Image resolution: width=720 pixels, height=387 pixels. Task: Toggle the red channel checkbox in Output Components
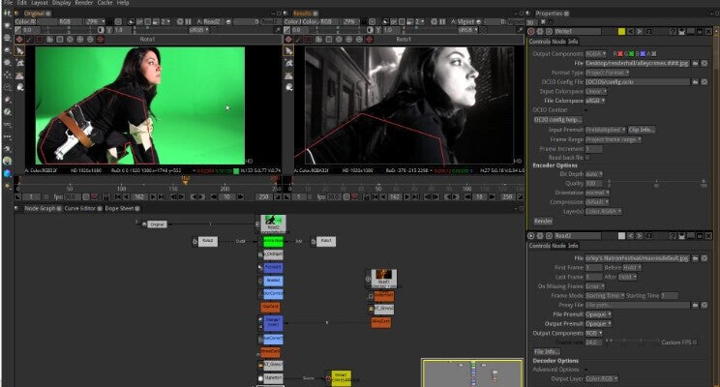pos(617,53)
